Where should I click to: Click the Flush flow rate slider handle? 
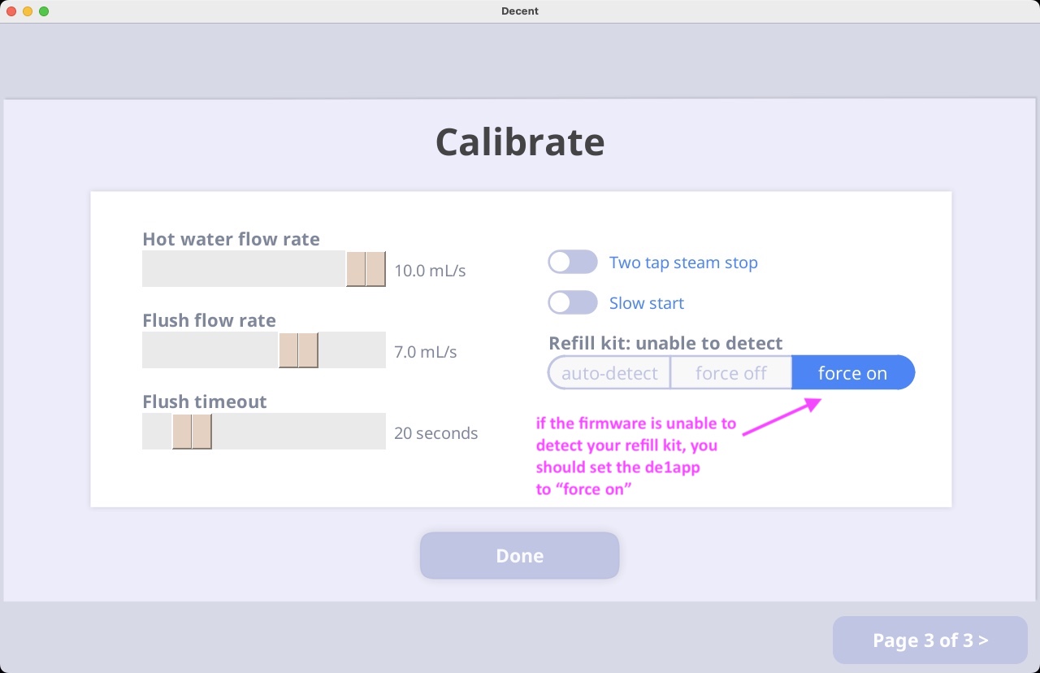tap(298, 350)
